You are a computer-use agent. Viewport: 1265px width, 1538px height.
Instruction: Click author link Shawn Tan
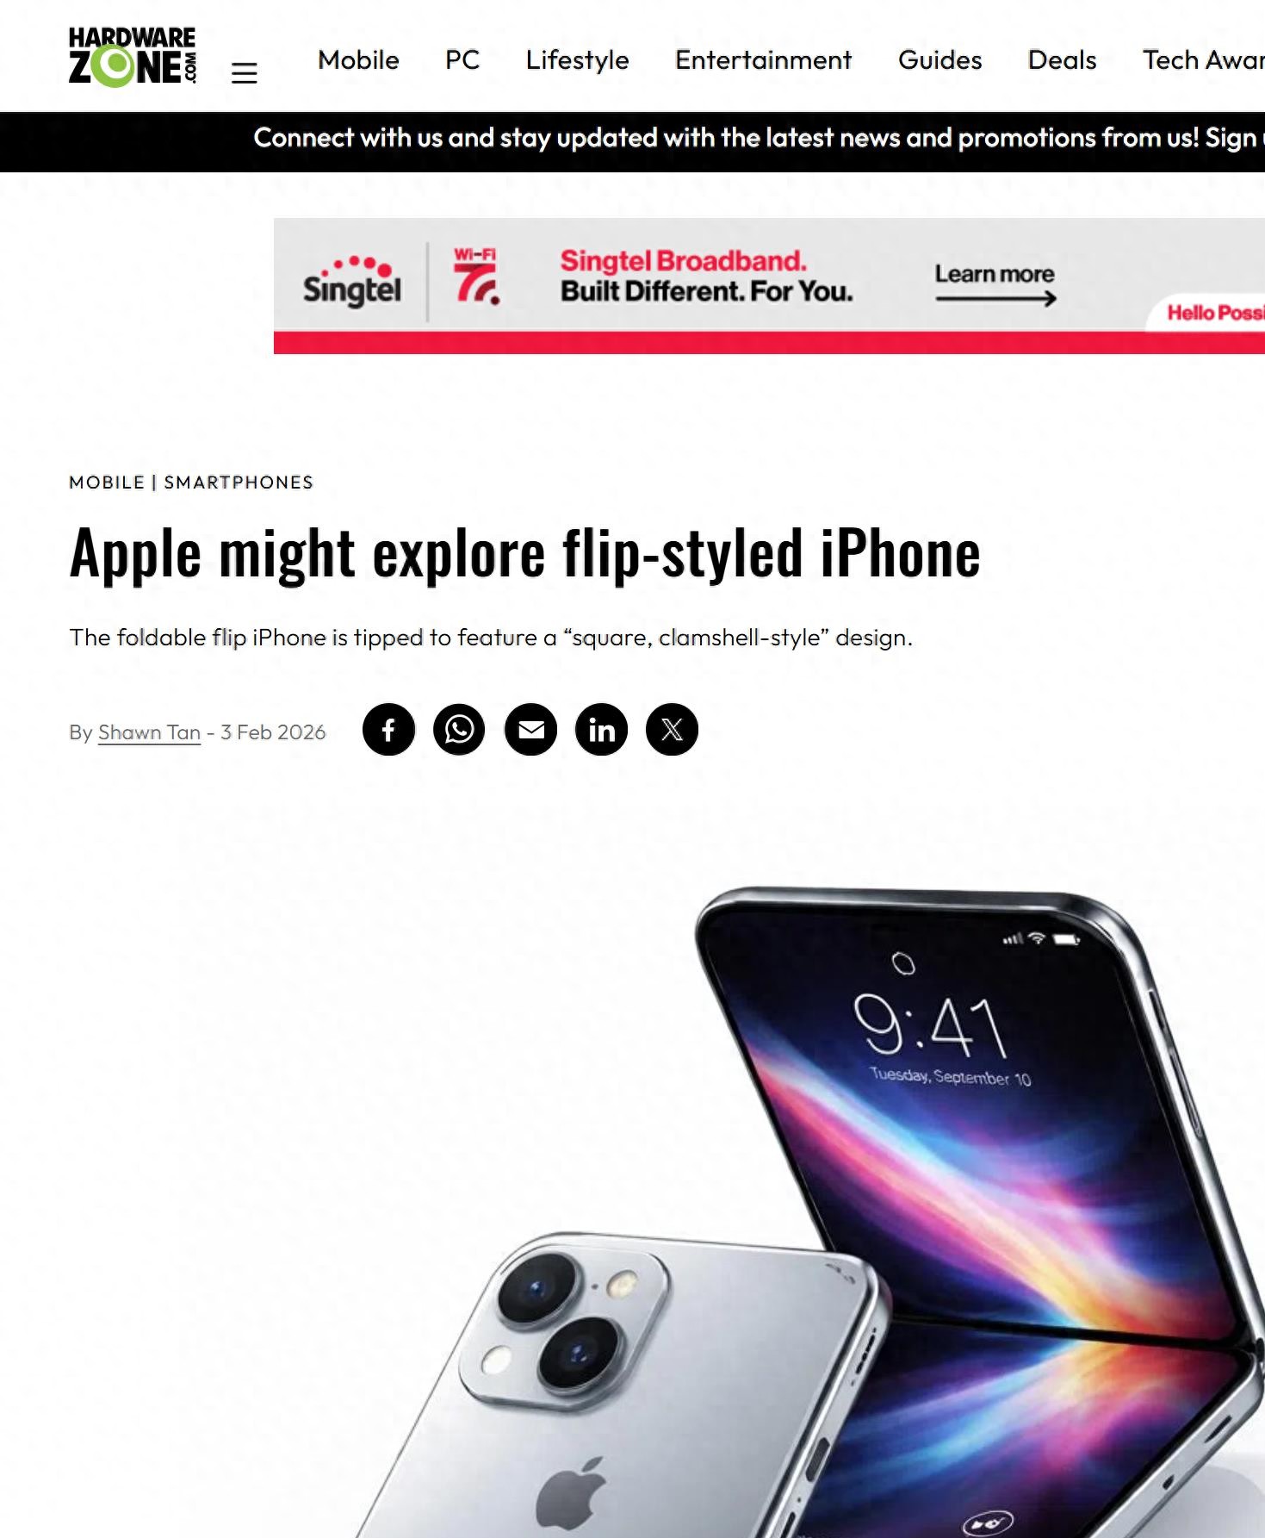point(149,732)
